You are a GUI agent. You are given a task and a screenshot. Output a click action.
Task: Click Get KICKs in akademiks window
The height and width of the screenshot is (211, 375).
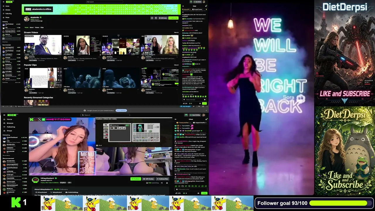[x=198, y=2]
